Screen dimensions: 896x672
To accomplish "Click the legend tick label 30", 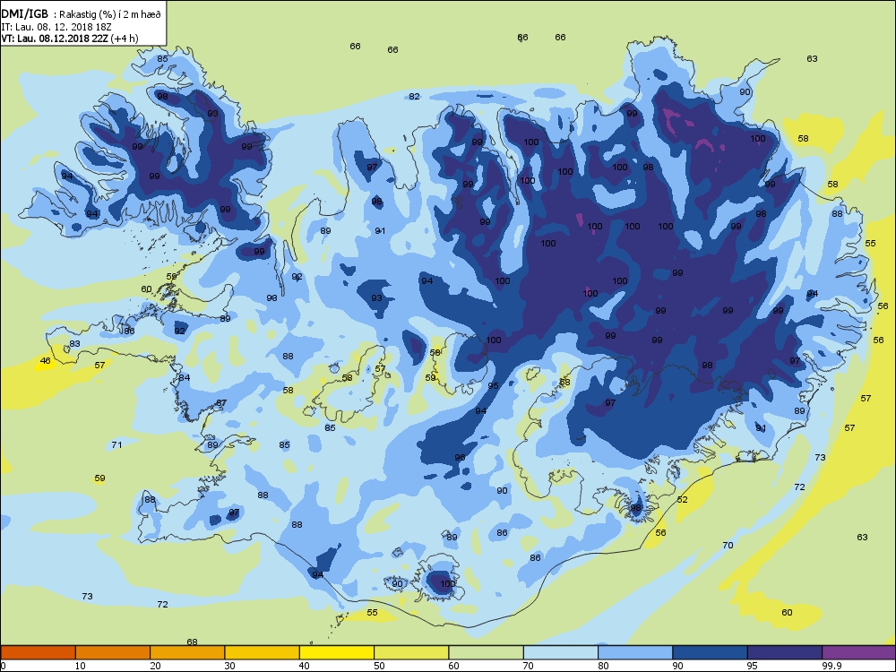I will [229, 665].
